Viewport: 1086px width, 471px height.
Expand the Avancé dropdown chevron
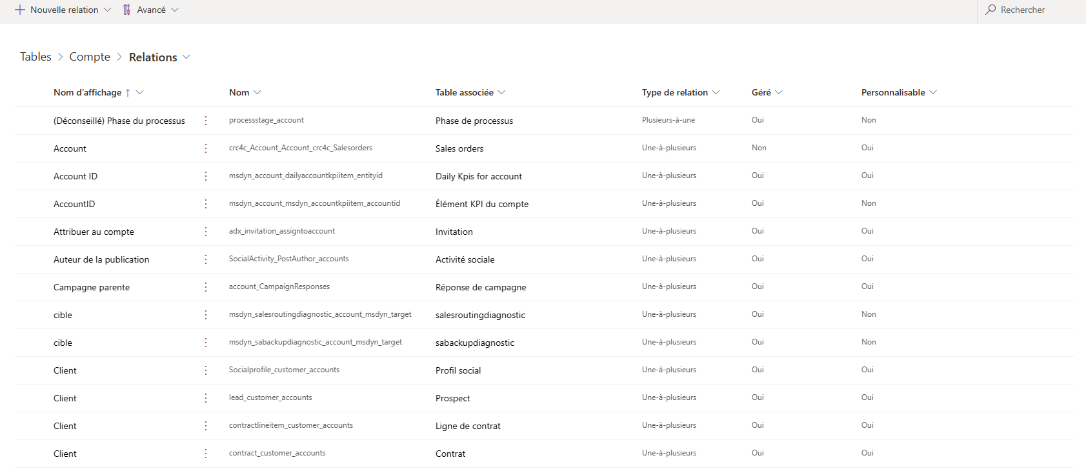click(x=175, y=10)
